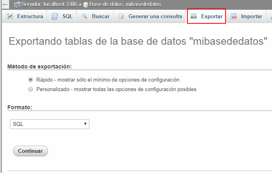Go to Generar una consulta tab
This screenshot has height=173, width=272.
pos(150,16)
